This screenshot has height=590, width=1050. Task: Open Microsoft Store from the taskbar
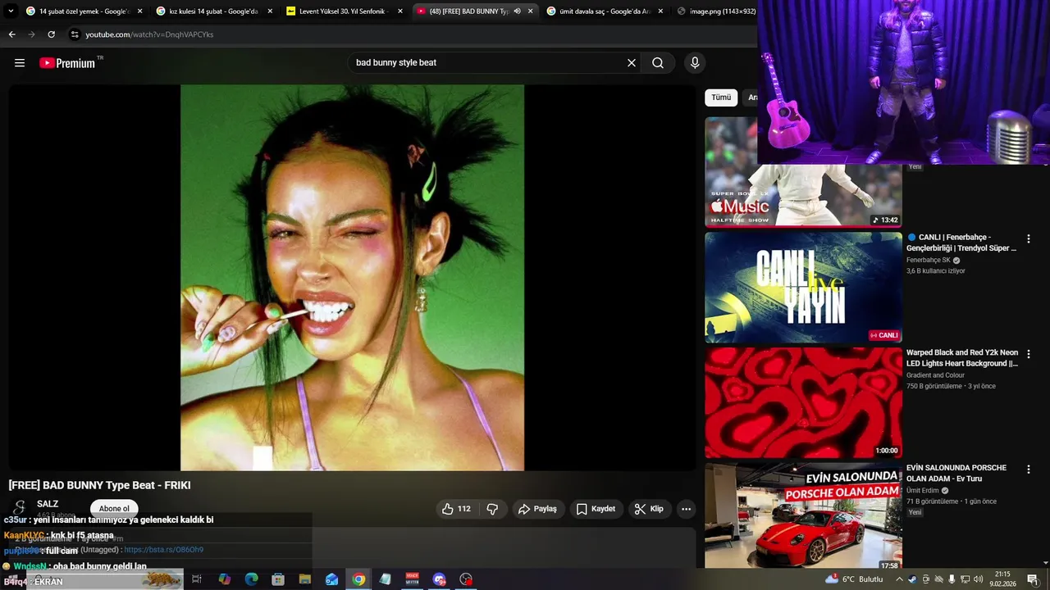click(x=278, y=579)
